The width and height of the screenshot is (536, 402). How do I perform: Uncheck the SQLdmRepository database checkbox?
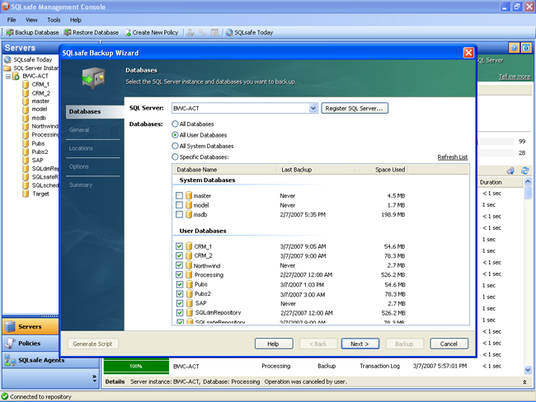pyautogui.click(x=180, y=312)
